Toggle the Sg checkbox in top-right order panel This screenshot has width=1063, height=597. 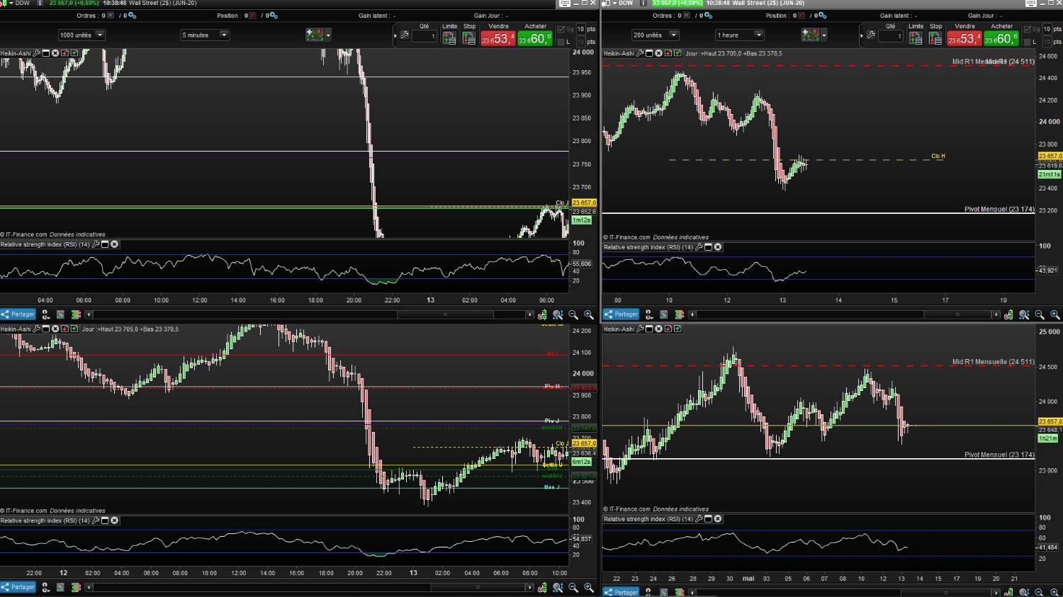[1028, 29]
